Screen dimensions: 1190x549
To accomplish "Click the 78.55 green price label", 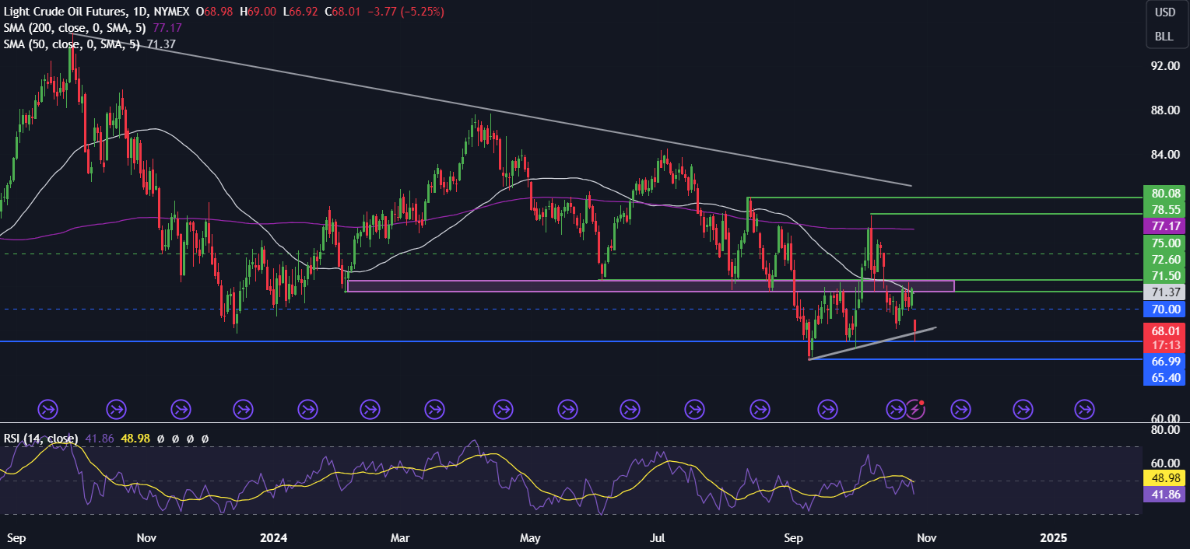I will pos(1164,210).
